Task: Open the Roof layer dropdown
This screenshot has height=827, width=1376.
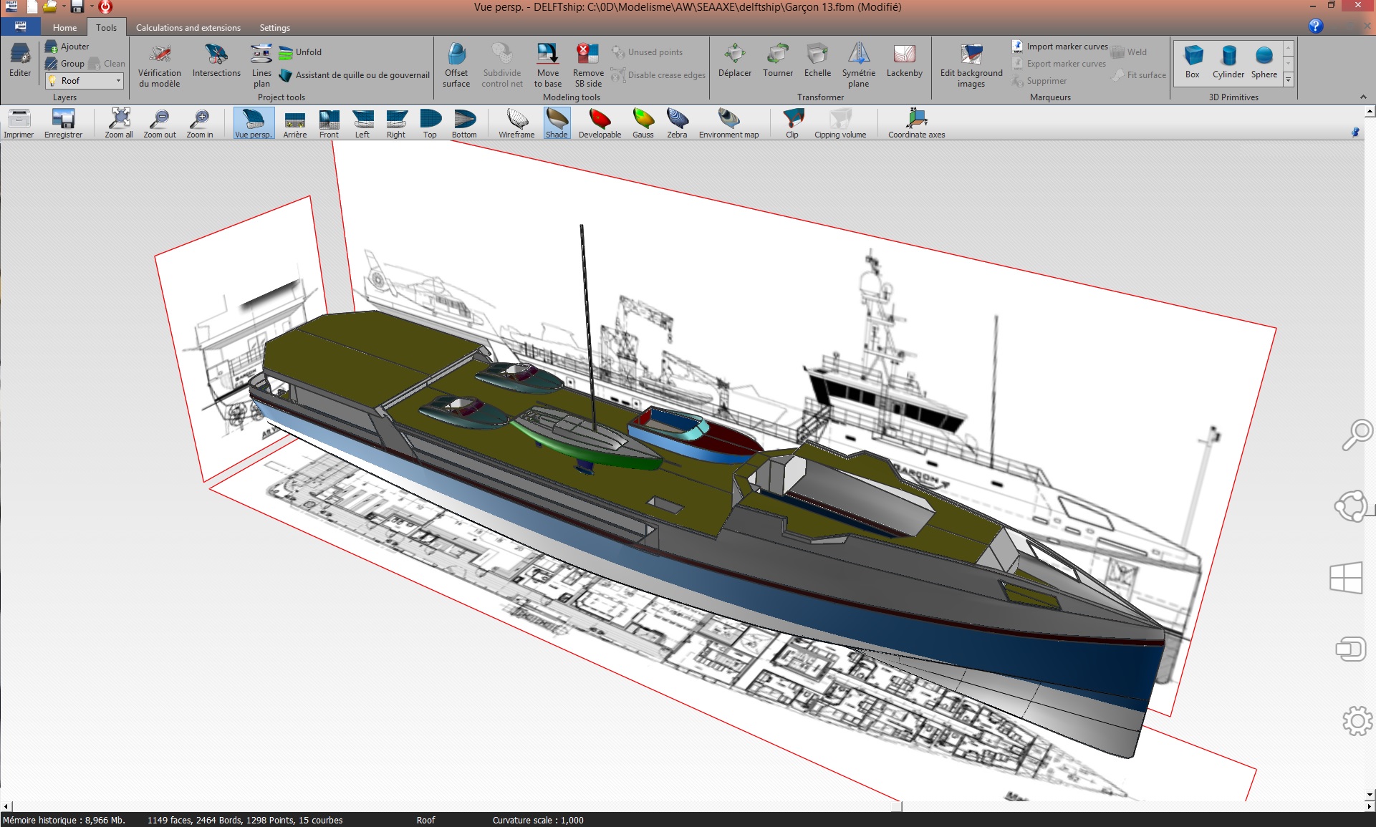Action: point(118,81)
